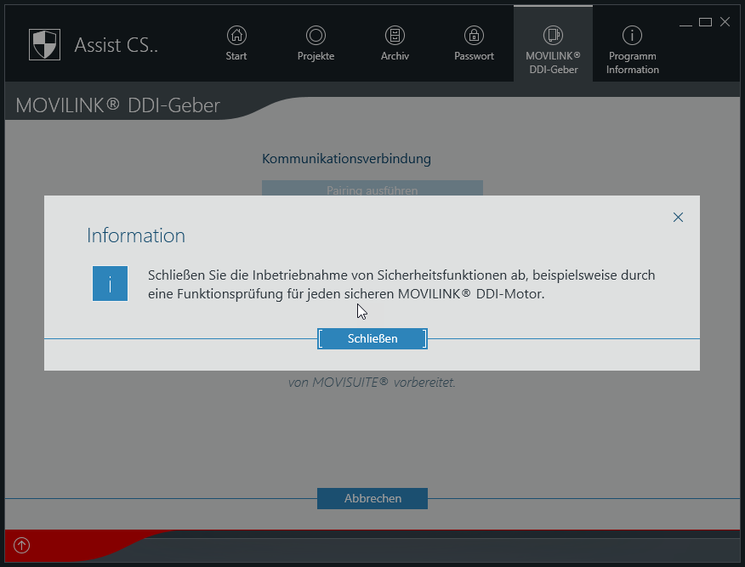Click the MOVILINK DDI-Geber page header

coord(118,106)
